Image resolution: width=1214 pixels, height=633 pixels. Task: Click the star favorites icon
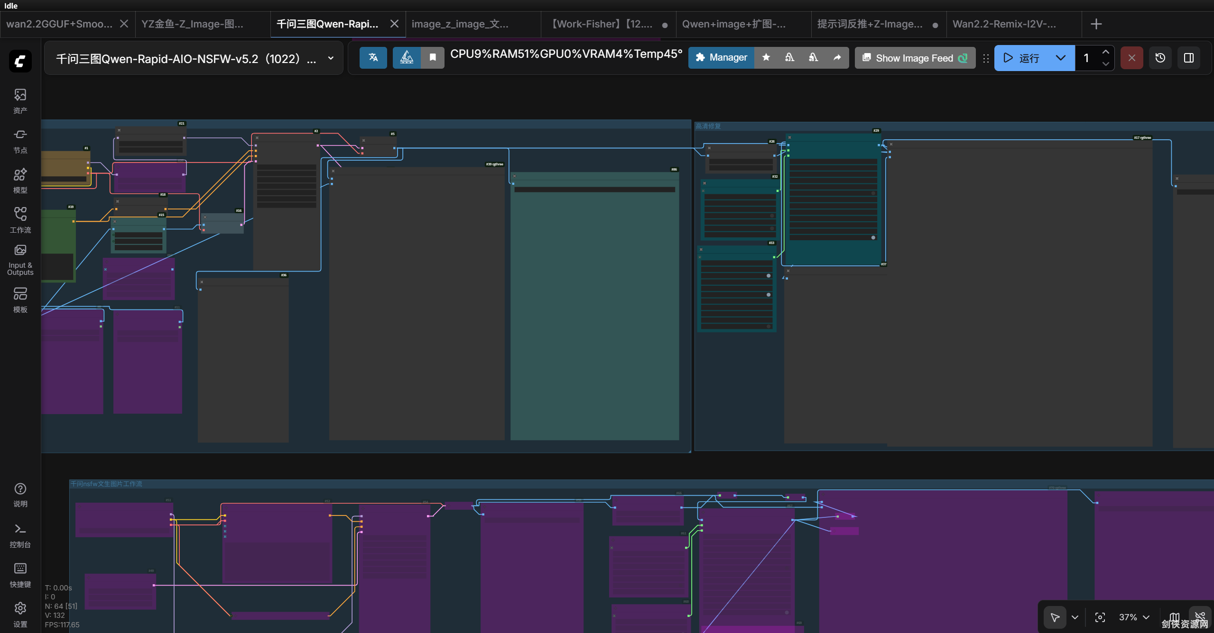point(766,58)
